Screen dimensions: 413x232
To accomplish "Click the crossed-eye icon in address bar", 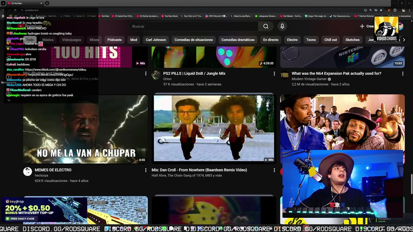I will click(x=376, y=10).
